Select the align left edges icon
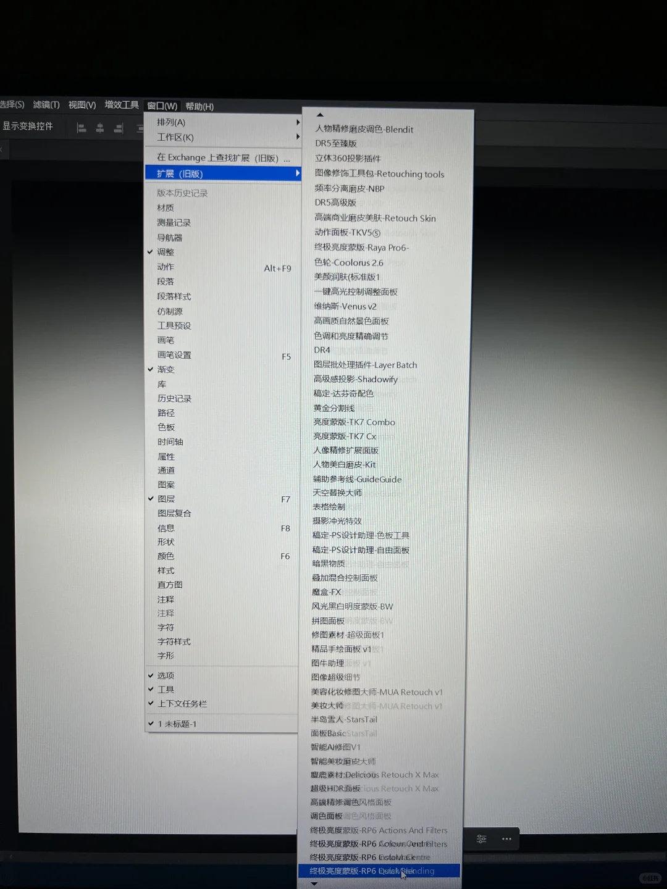667x889 pixels. coord(81,128)
